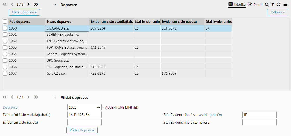This screenshot has width=291, height=136.
Task: Go to first page in Dopravce pager
Action: coord(4,4)
